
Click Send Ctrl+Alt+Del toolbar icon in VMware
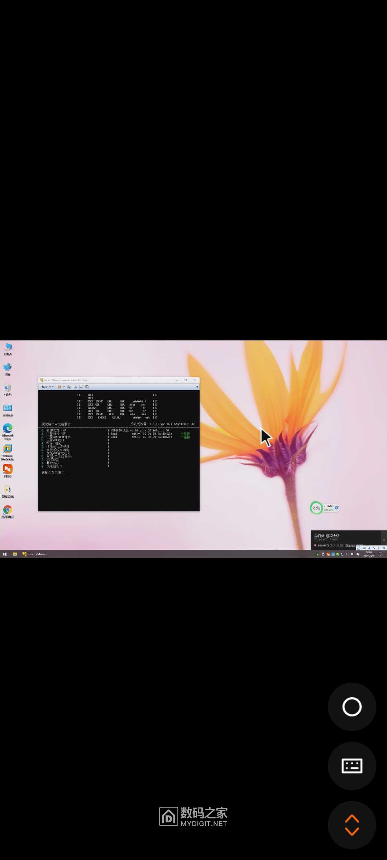tap(69, 387)
